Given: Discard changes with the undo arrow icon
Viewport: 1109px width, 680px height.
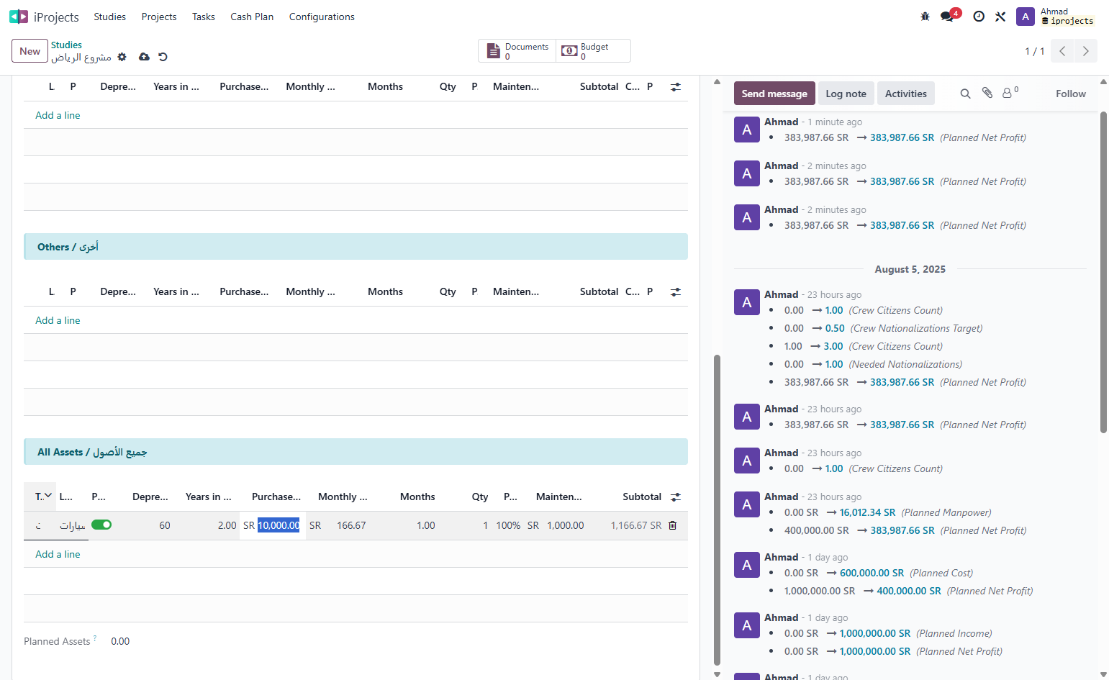Looking at the screenshot, I should (163, 57).
